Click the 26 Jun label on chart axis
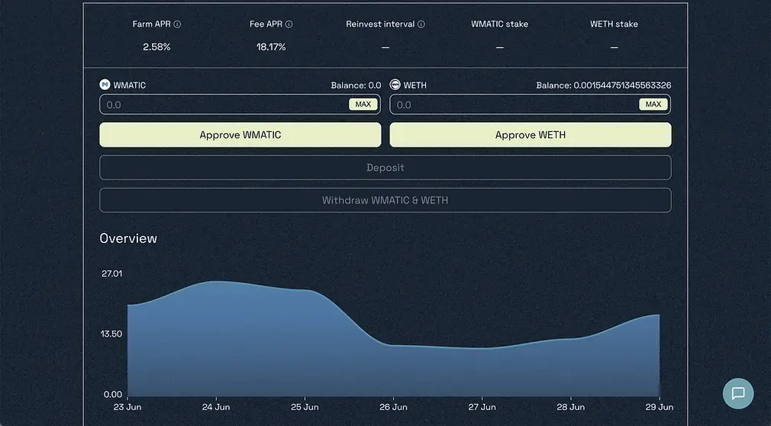 [x=393, y=408]
